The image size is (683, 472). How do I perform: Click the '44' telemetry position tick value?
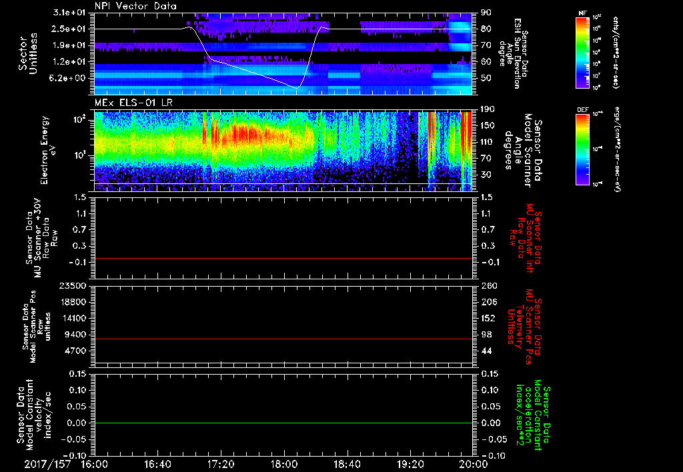click(x=486, y=351)
